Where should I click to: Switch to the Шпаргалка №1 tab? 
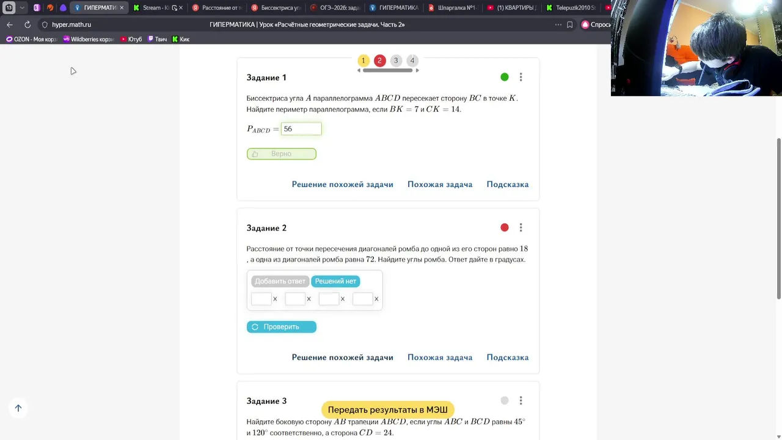[x=453, y=8]
